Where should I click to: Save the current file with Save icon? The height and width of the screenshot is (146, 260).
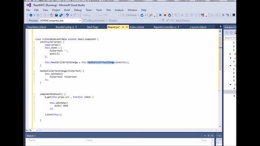point(56,15)
